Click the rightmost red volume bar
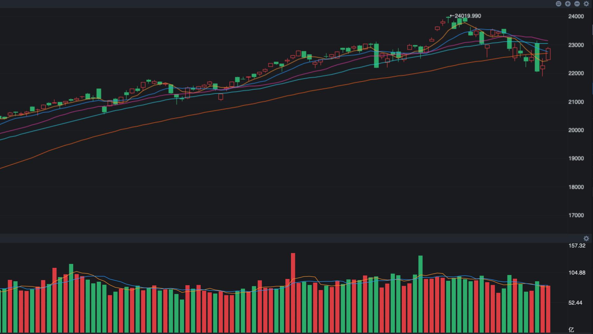 (x=548, y=309)
